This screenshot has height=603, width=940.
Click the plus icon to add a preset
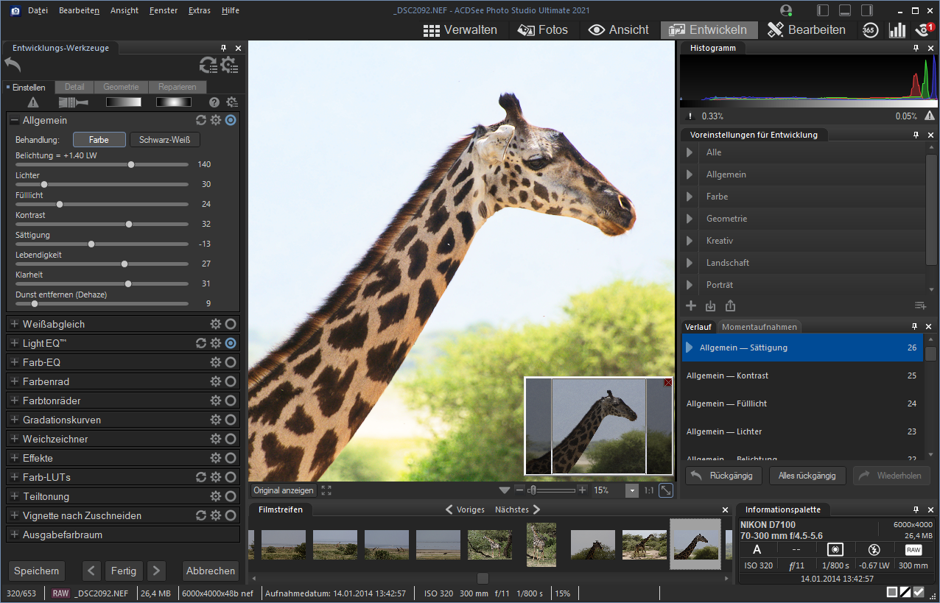[691, 306]
